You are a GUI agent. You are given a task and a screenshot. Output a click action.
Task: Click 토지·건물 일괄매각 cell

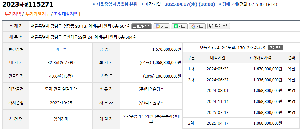[61, 89]
